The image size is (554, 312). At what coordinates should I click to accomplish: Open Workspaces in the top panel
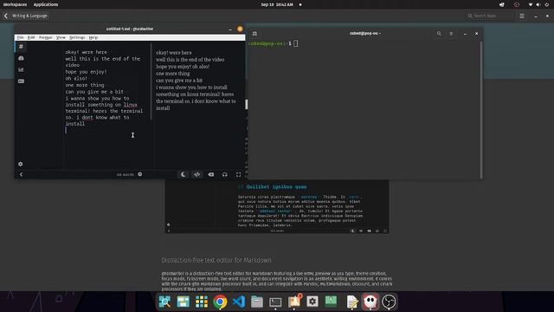16,4
